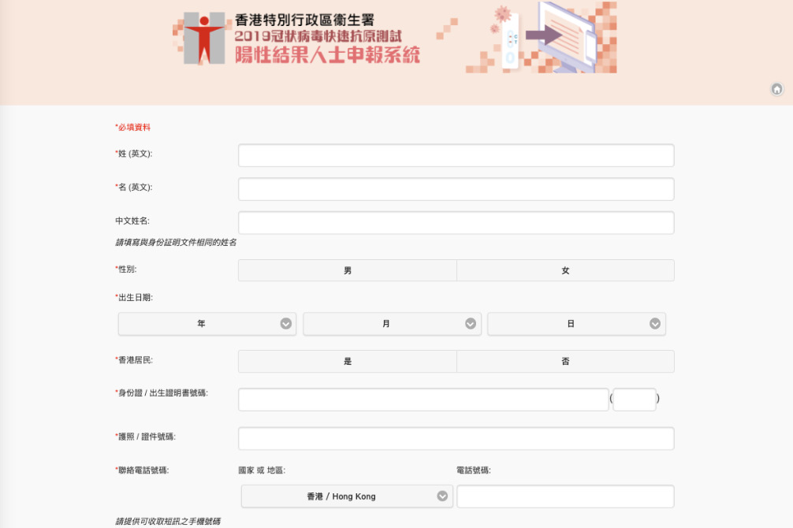Click the chevron icon on the 日 selector
793x528 pixels.
656,323
